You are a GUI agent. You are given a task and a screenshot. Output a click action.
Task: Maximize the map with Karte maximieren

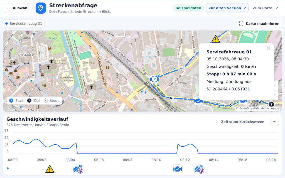(259, 24)
